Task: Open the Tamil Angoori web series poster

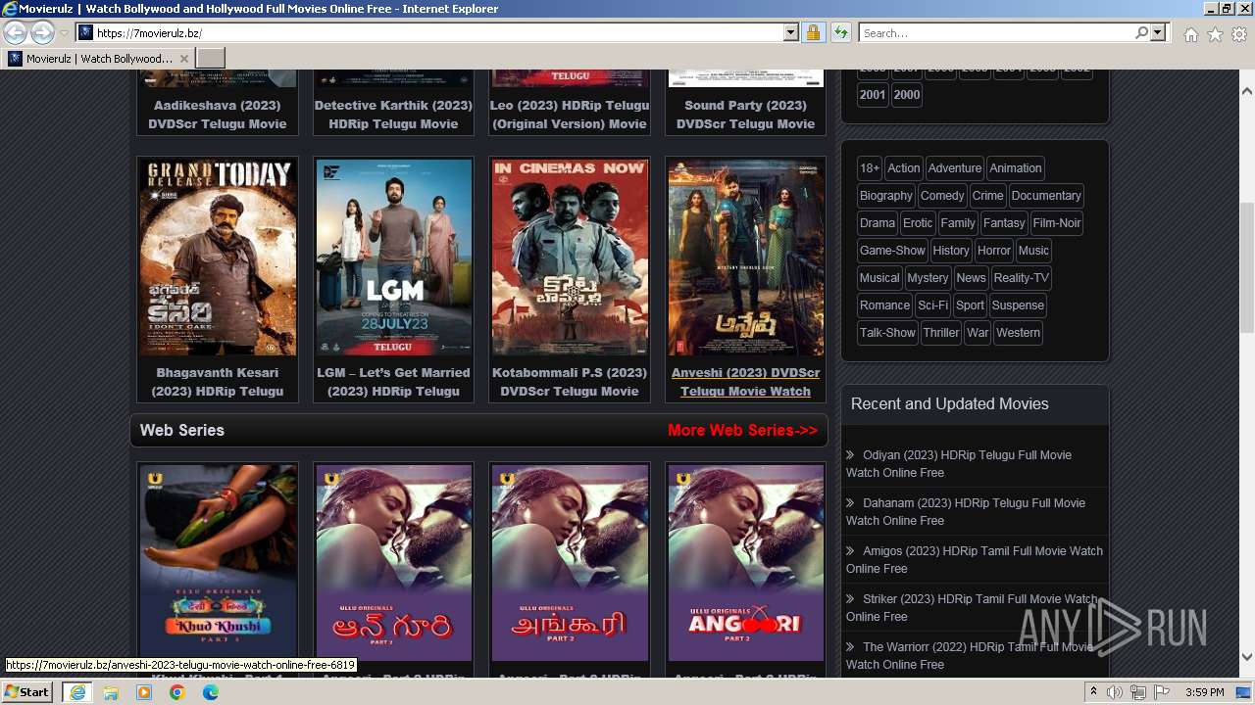Action: [570, 562]
